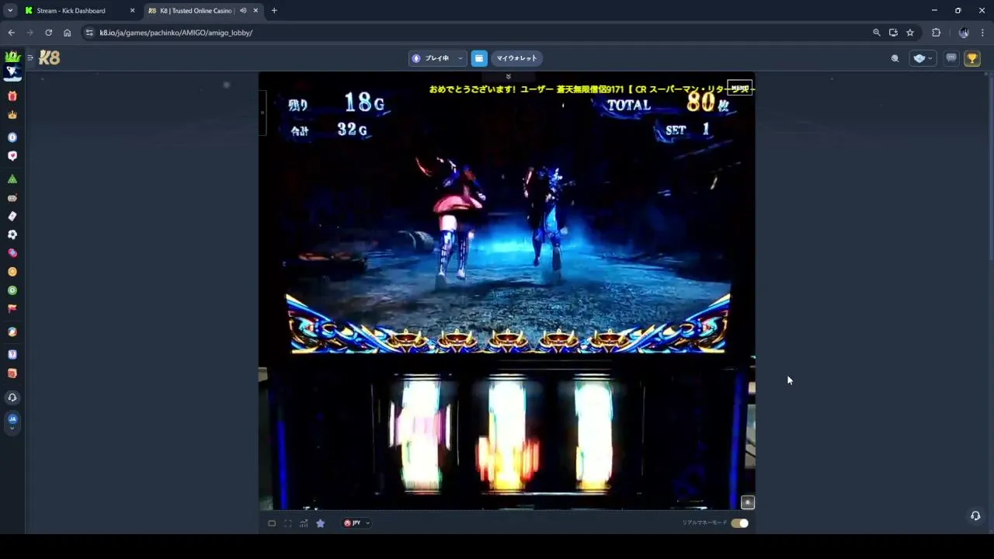
Task: Open the diamond profile dropdown
Action: 923,58
